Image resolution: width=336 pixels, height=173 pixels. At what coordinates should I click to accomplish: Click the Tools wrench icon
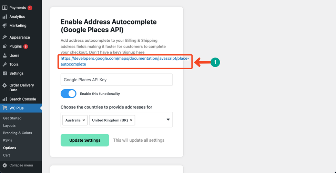tap(4, 64)
